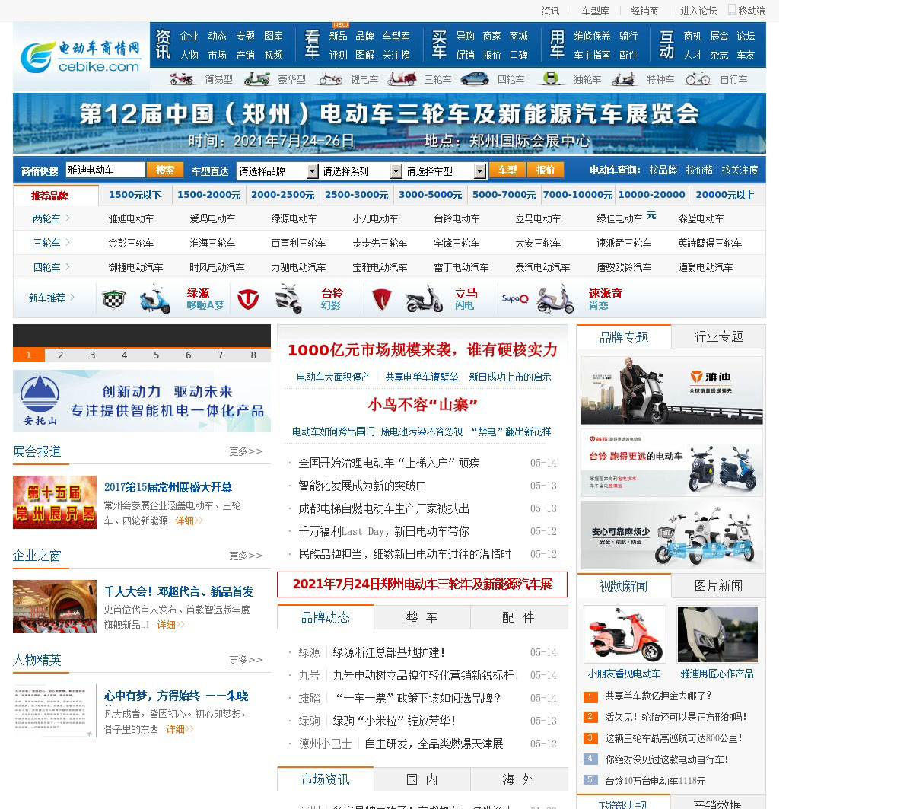Open the 安心可靠 scooter banner
The image size is (913, 809).
coord(671,535)
